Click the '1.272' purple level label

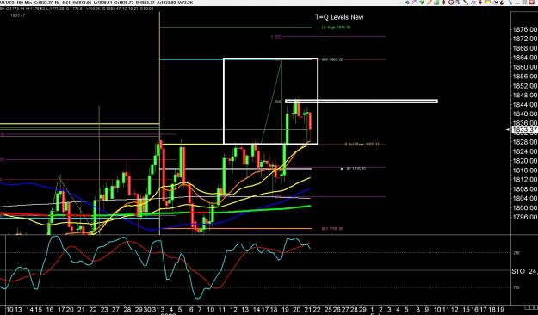[275, 36]
